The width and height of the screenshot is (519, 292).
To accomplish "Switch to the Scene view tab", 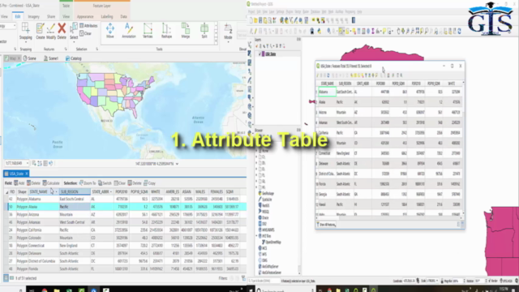I will click(30, 58).
